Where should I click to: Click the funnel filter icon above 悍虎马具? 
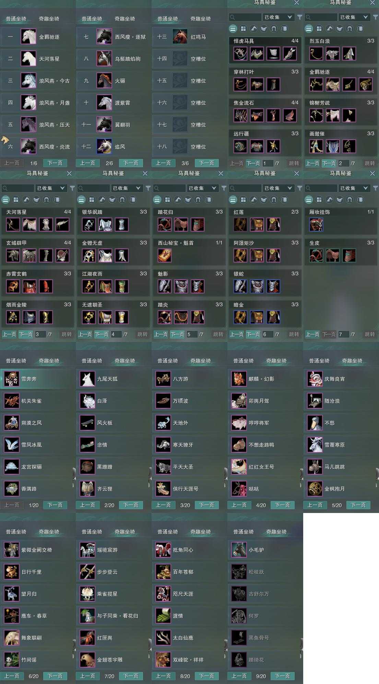(300, 17)
